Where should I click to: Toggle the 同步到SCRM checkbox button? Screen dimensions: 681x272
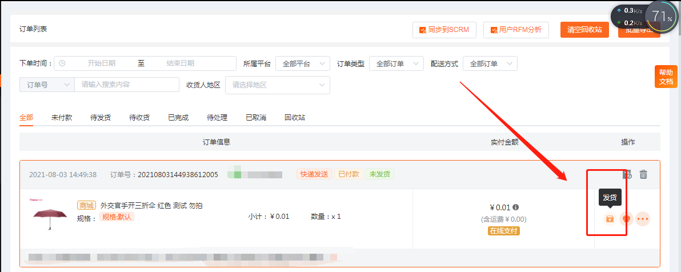pyautogui.click(x=444, y=30)
